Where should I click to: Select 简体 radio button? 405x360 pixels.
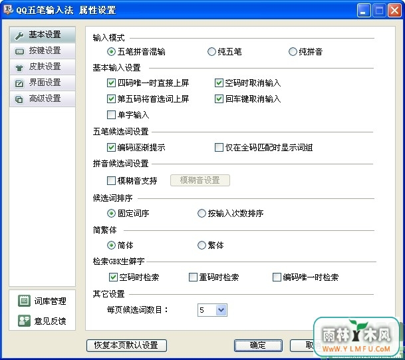pos(111,245)
